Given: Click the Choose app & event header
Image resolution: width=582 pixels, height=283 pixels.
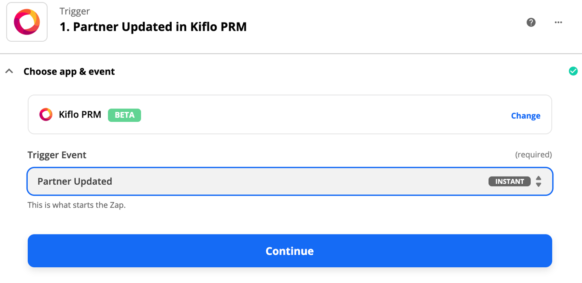Looking at the screenshot, I should coord(69,71).
